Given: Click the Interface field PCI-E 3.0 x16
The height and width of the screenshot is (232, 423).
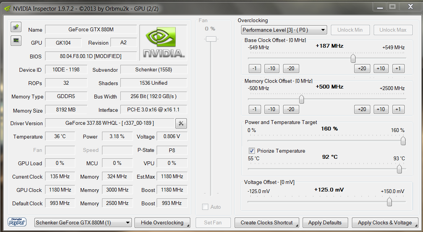Looking at the screenshot, I should pyautogui.click(x=154, y=110).
